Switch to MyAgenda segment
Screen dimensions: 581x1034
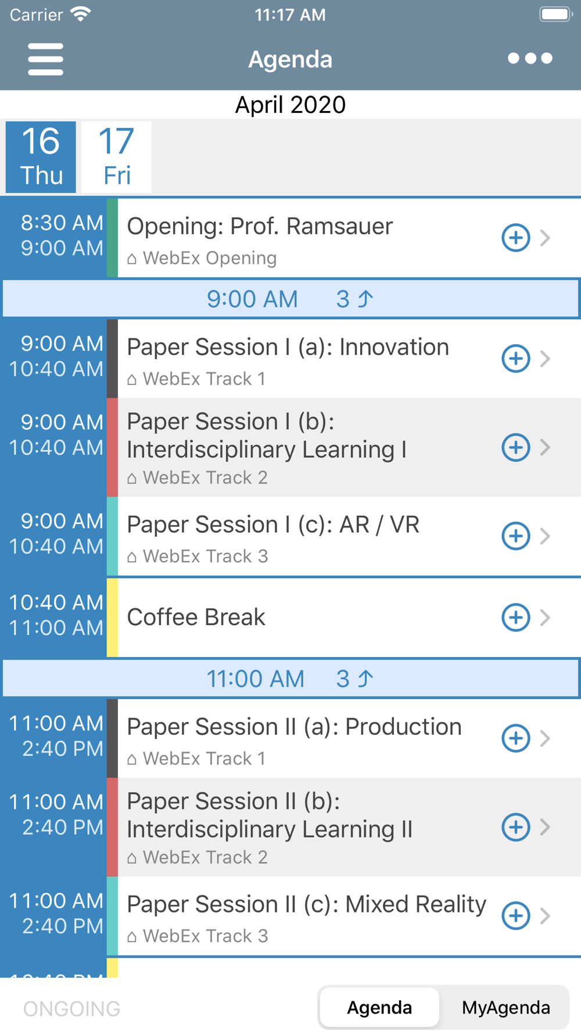point(505,1007)
